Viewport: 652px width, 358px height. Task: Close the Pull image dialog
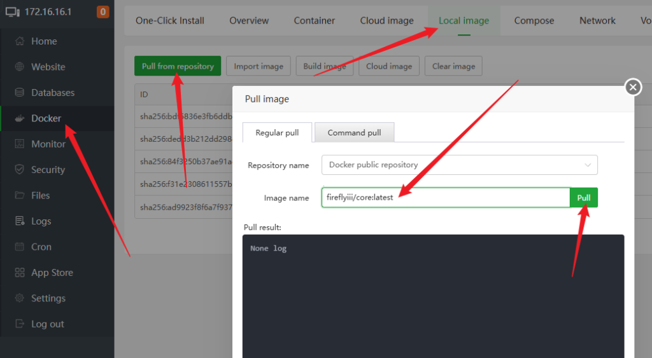coord(633,87)
